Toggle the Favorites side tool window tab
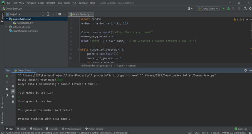The height and width of the screenshot is (134, 252). pyautogui.click(x=2, y=118)
